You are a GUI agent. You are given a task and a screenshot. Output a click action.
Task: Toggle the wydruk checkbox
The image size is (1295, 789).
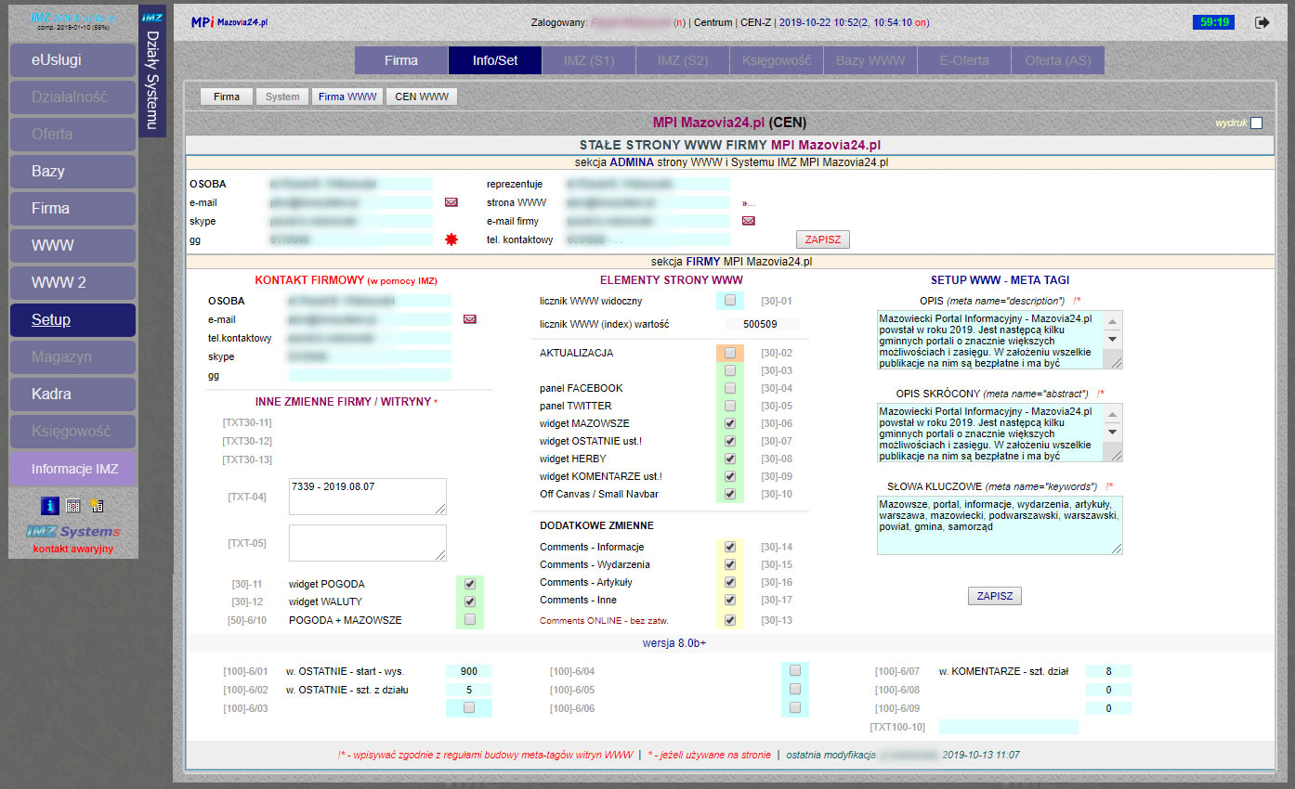(1256, 123)
